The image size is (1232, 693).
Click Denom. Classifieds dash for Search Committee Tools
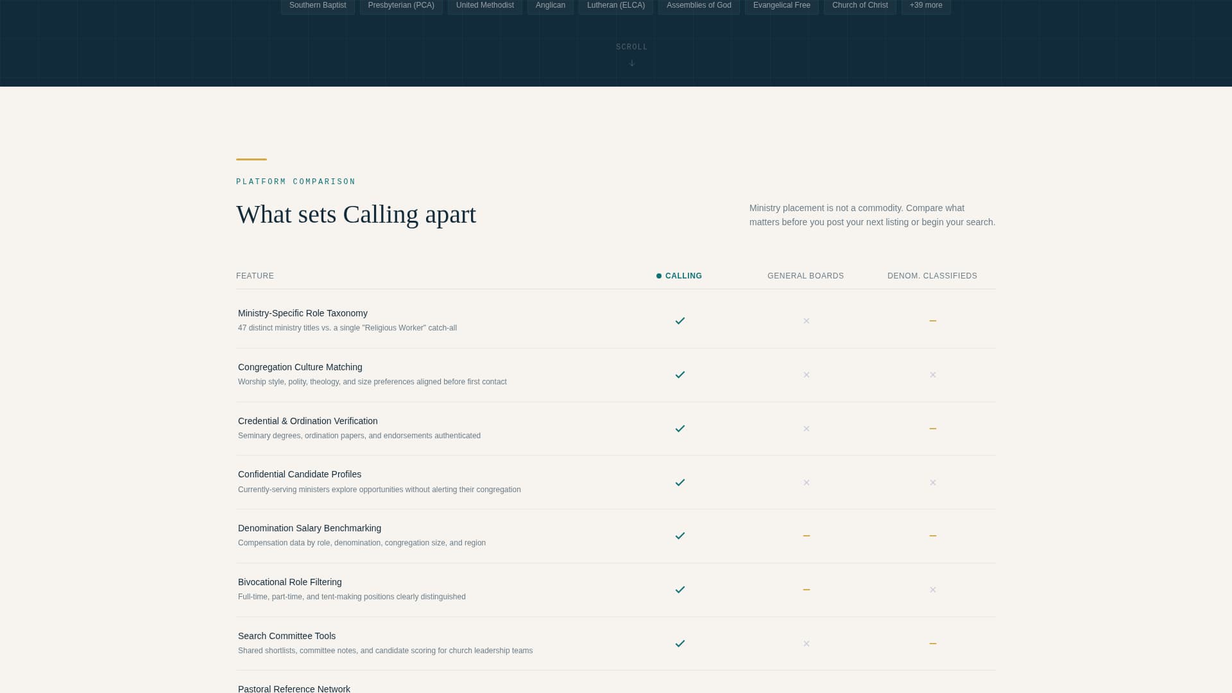[x=933, y=644]
